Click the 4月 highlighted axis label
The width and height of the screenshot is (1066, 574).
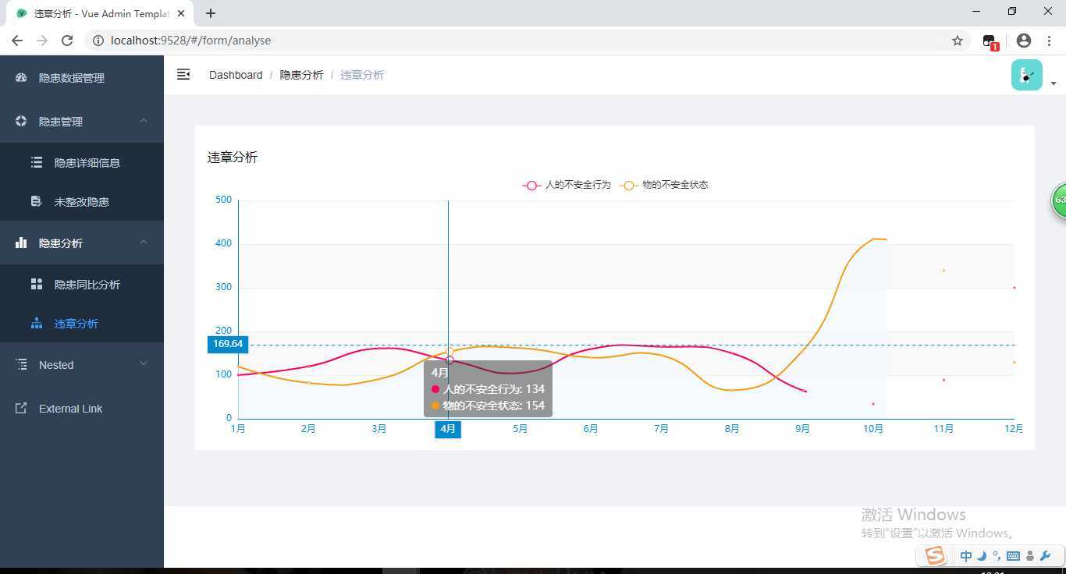tap(448, 429)
